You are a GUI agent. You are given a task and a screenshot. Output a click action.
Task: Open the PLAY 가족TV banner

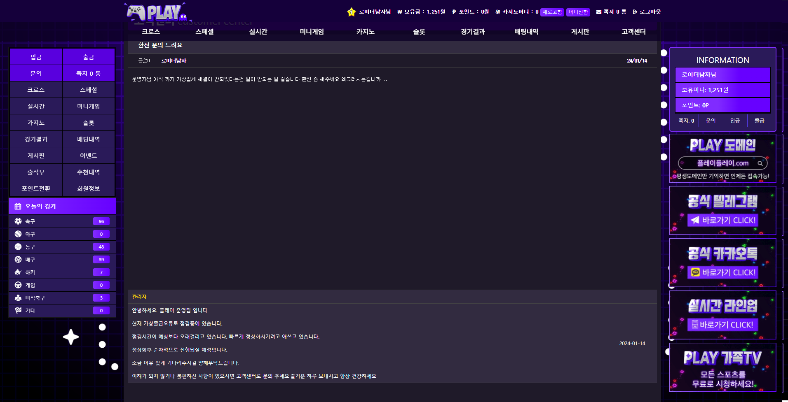click(722, 367)
